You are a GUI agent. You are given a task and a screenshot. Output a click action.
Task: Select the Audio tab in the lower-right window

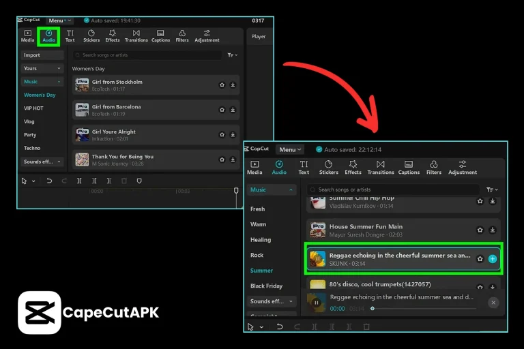tap(279, 168)
